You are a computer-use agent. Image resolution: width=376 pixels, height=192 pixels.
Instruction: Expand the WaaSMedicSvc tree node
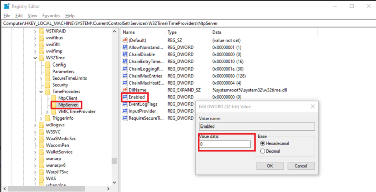coord(35,139)
